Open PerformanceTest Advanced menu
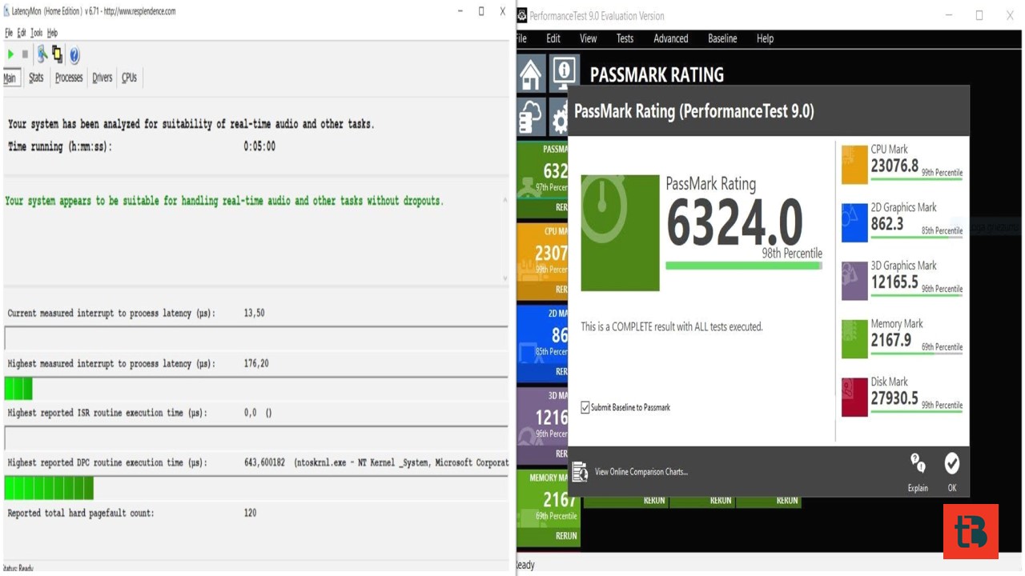The width and height of the screenshot is (1025, 576). [671, 38]
